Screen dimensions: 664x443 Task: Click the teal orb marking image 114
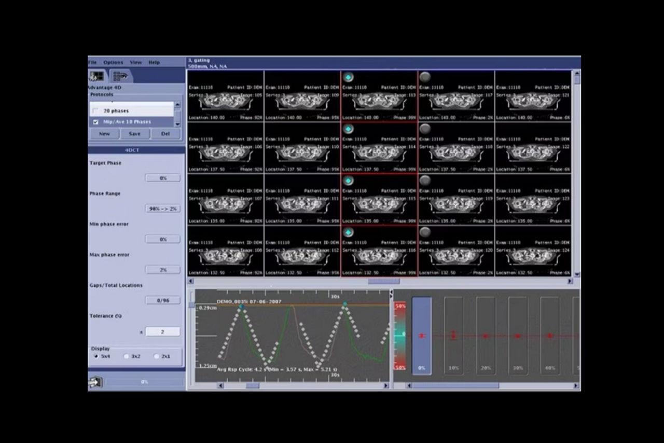tap(348, 129)
